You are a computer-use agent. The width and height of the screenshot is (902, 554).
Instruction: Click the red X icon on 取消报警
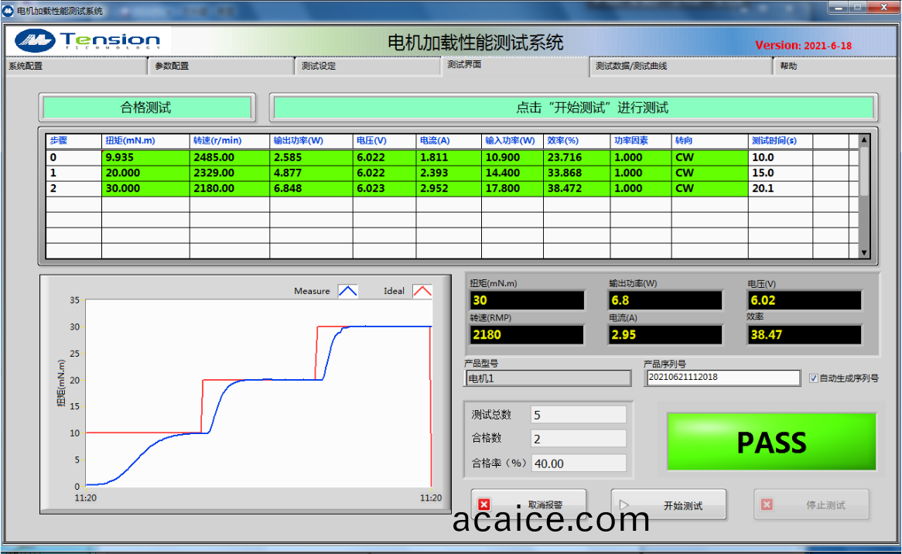tap(484, 504)
